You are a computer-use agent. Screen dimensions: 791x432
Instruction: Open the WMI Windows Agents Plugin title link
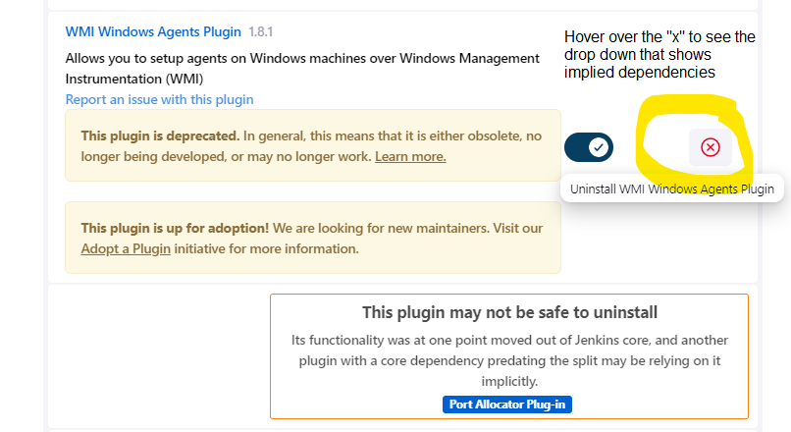tap(153, 31)
